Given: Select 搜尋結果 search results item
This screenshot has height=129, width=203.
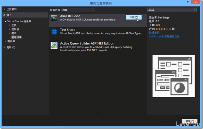Looking at the screenshot, I should click(x=16, y=37).
